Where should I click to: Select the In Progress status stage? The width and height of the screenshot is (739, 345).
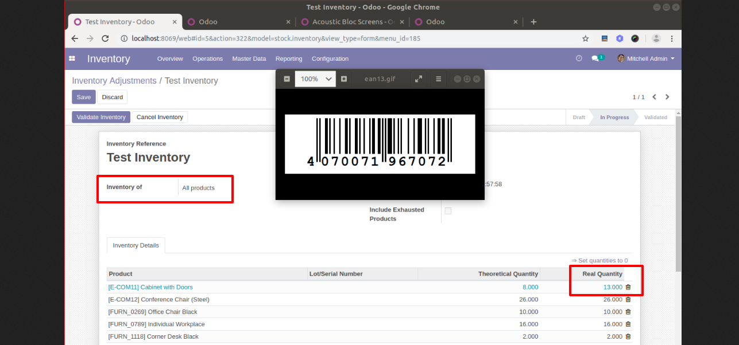pos(614,117)
